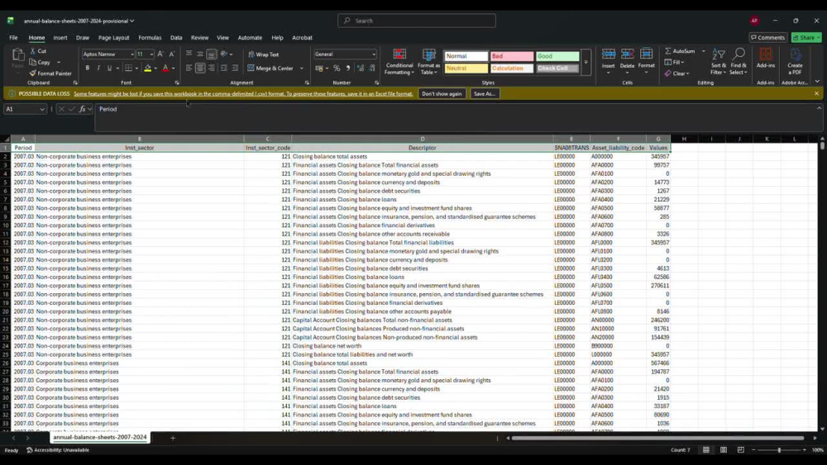Toggle Normal view in status bar
This screenshot has height=465, width=827.
click(x=705, y=450)
